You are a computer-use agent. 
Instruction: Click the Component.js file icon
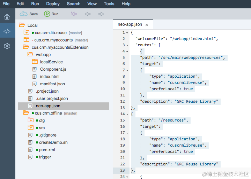point(35,69)
